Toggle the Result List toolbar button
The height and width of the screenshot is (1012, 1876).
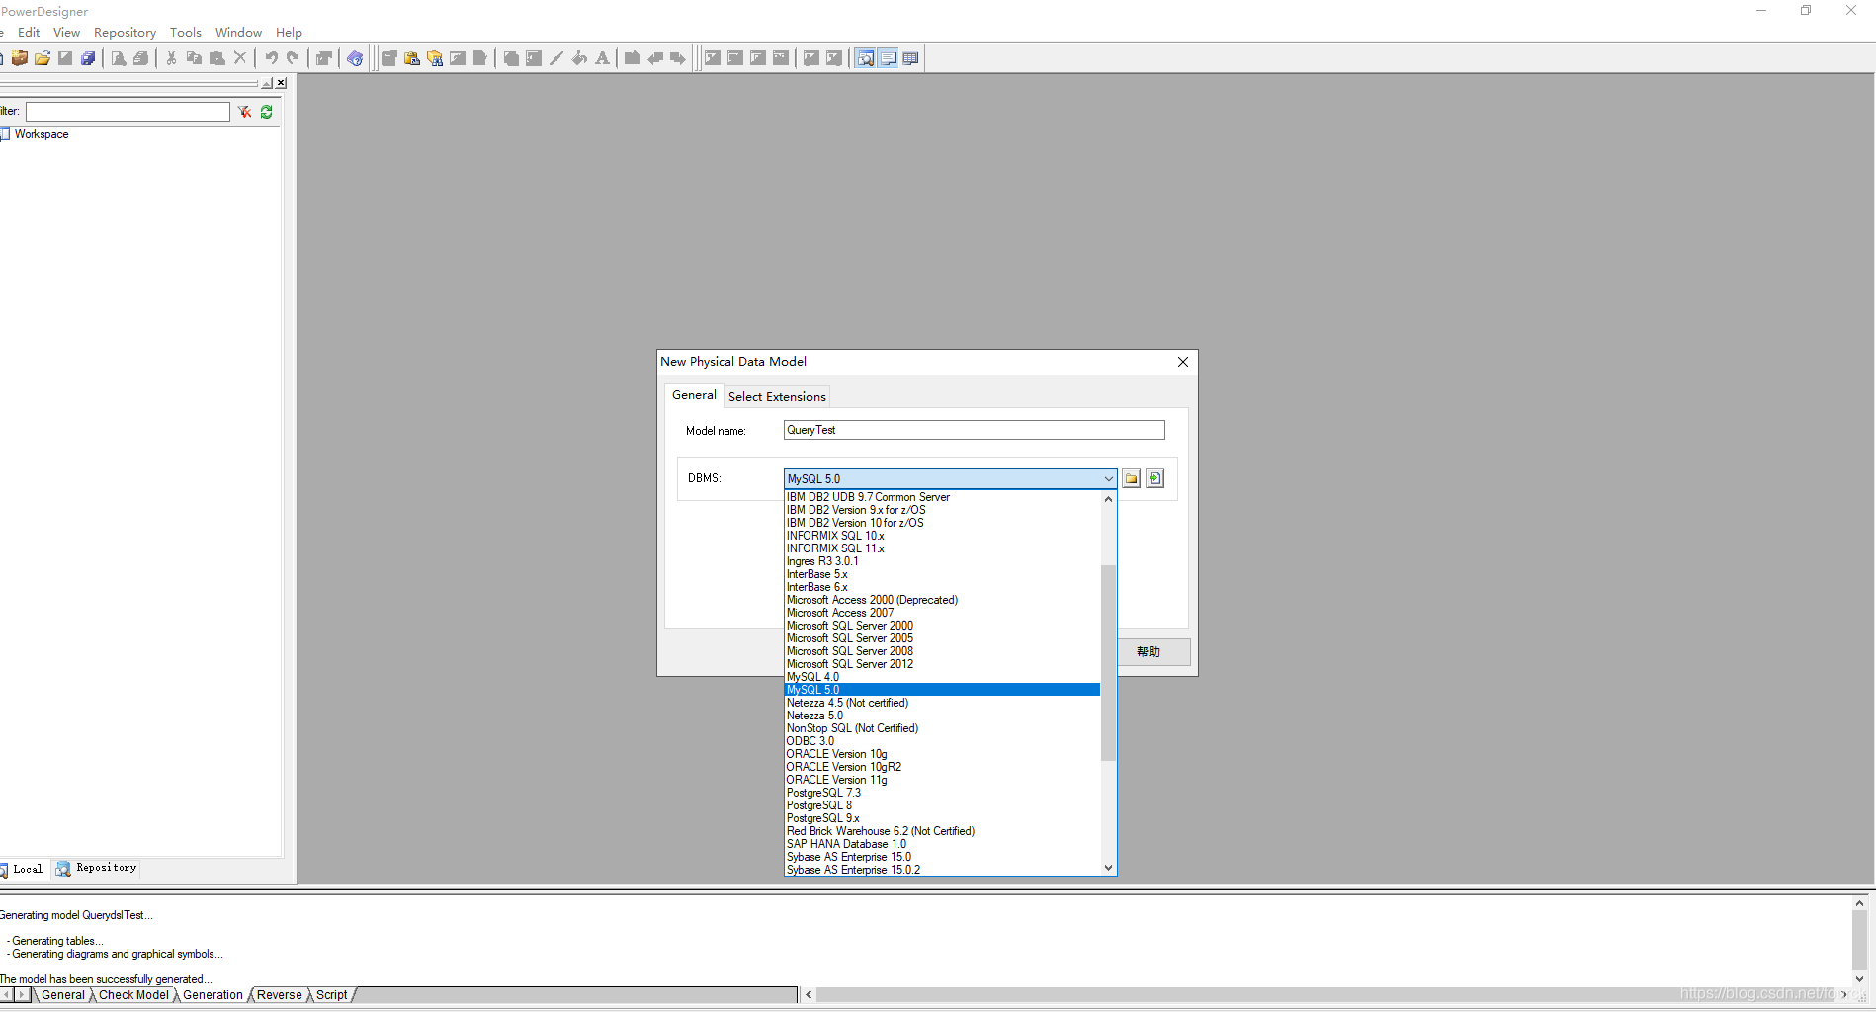coord(910,58)
